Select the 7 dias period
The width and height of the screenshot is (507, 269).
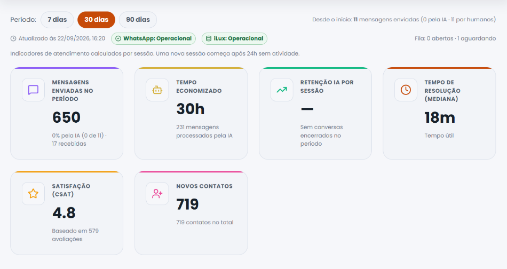click(x=57, y=20)
